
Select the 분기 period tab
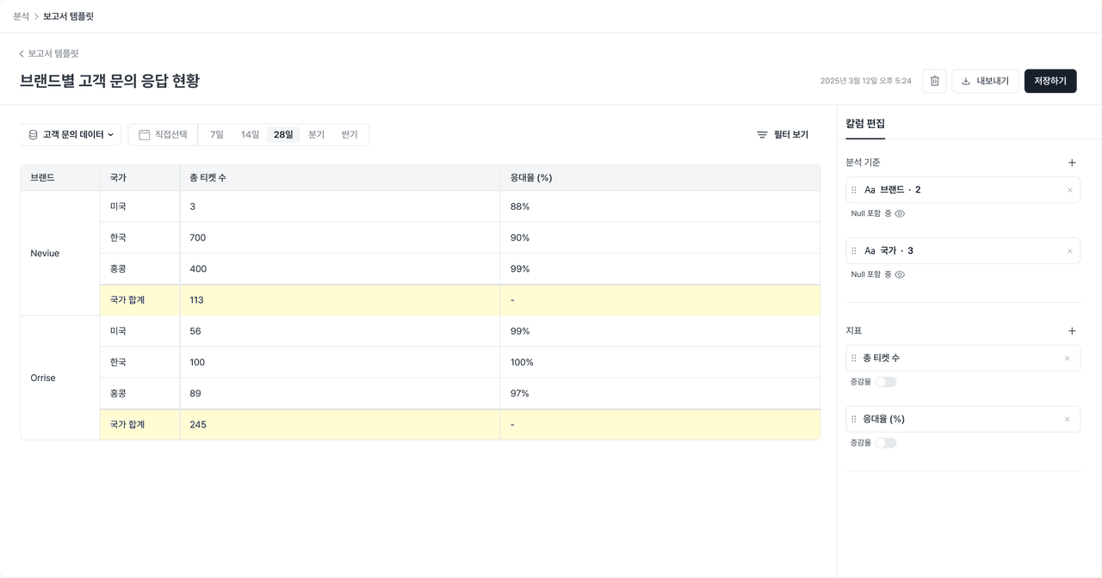coord(316,135)
